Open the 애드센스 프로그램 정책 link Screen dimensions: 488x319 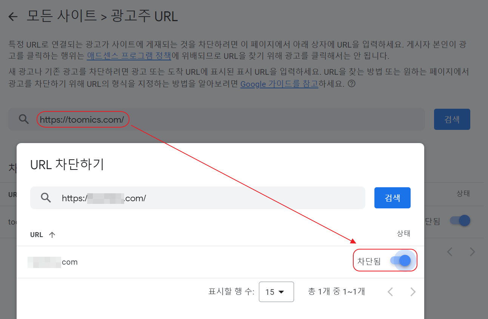(129, 56)
